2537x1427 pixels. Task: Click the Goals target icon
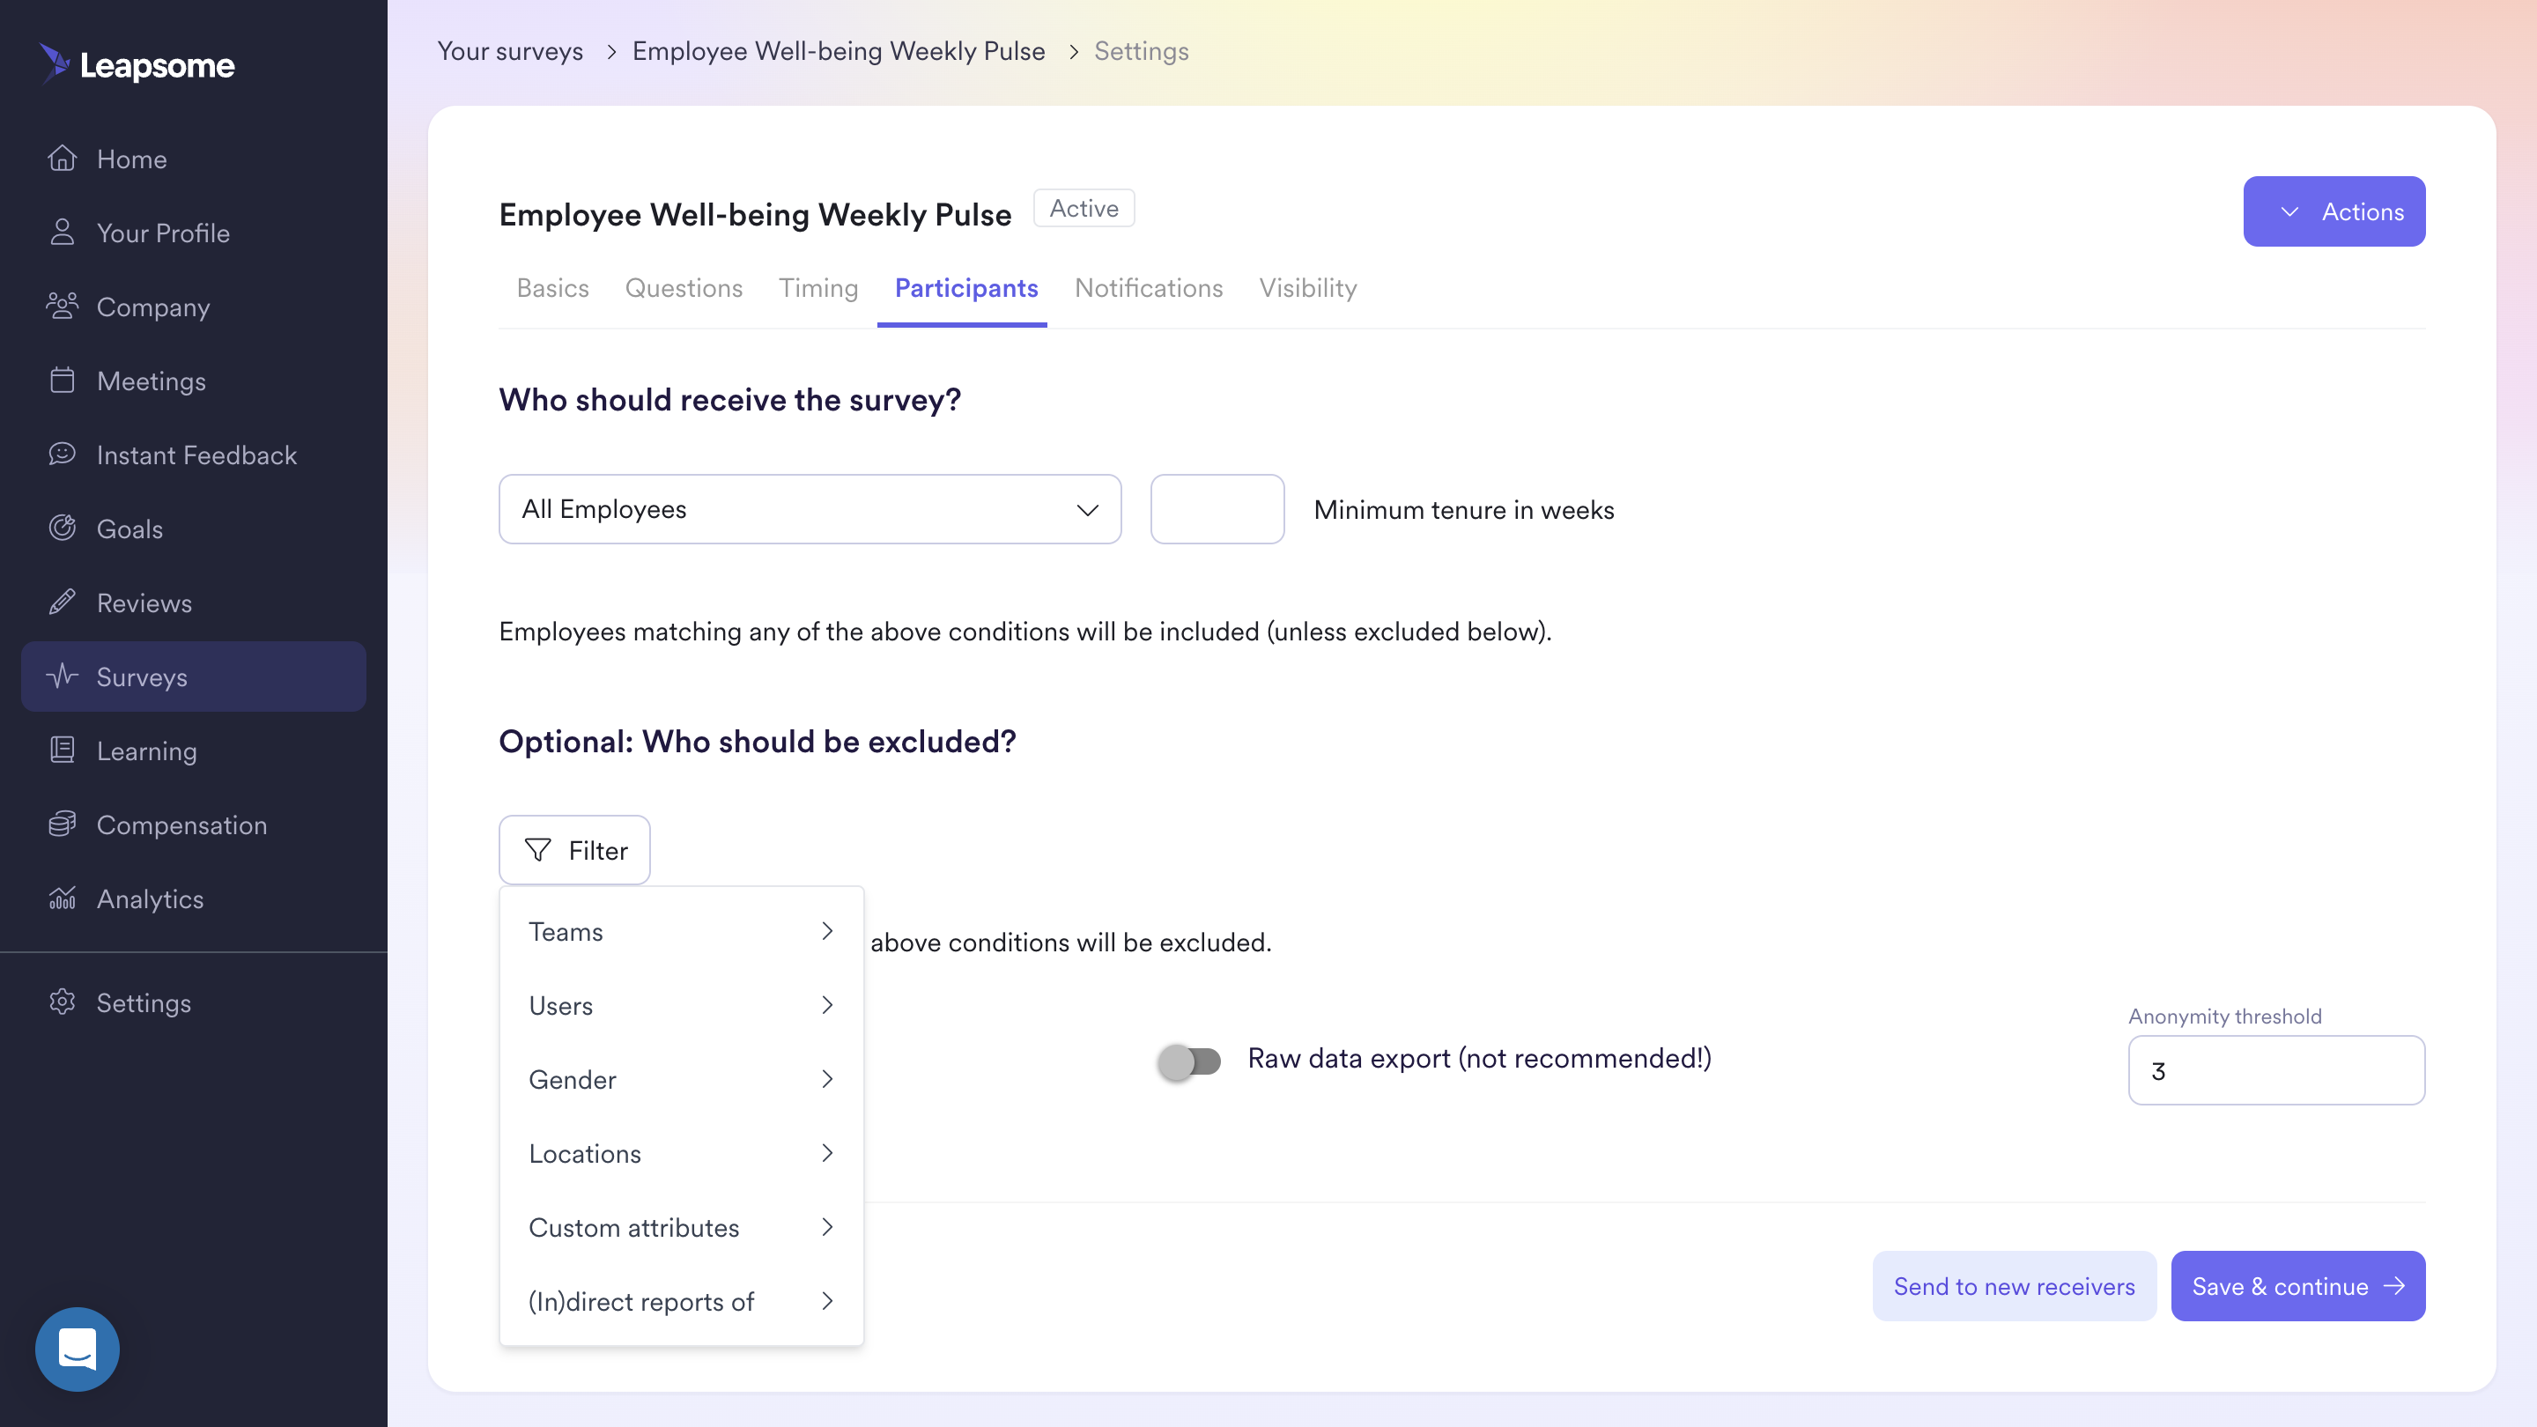pos(62,528)
